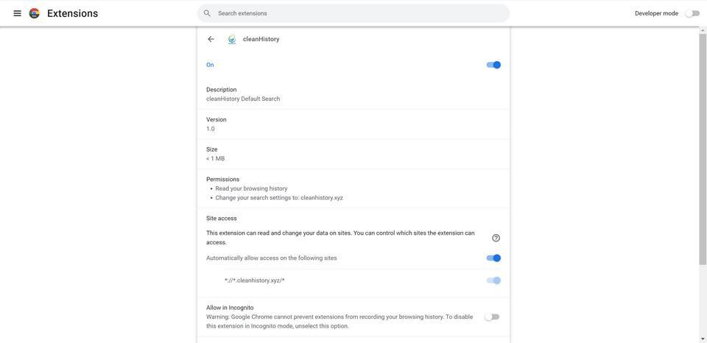Click the Chrome logo icon

click(35, 13)
